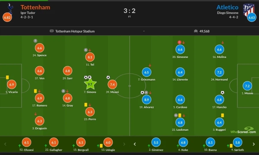Select Tel's 8.1 rating circle
Image resolution: width=259 pixels, height=155 pixels.
[90, 57]
